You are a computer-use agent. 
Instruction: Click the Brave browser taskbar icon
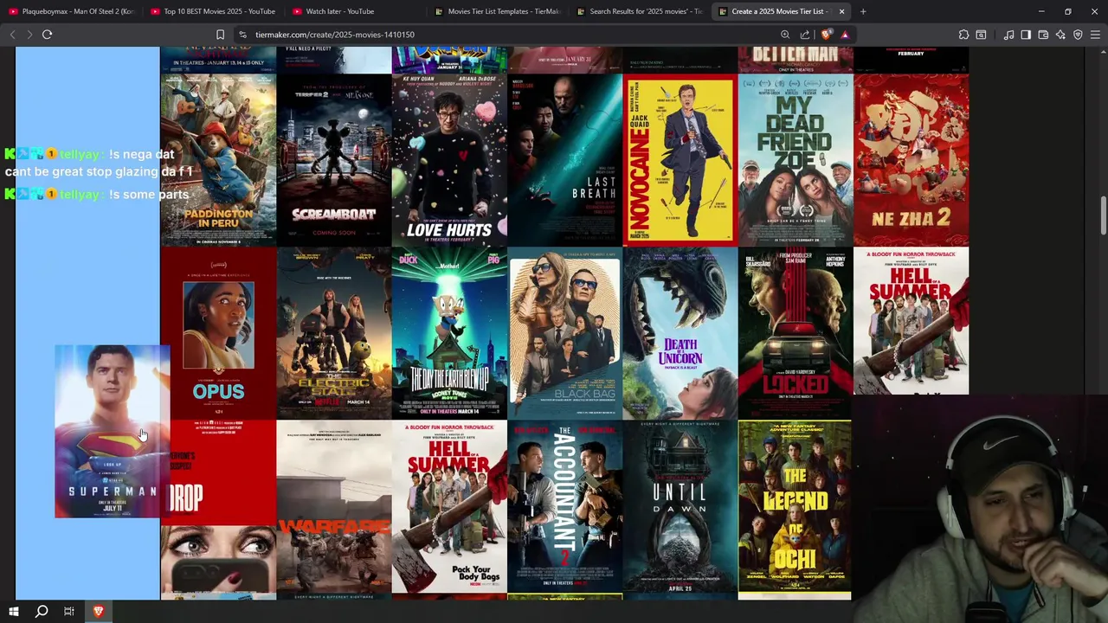[x=98, y=612]
